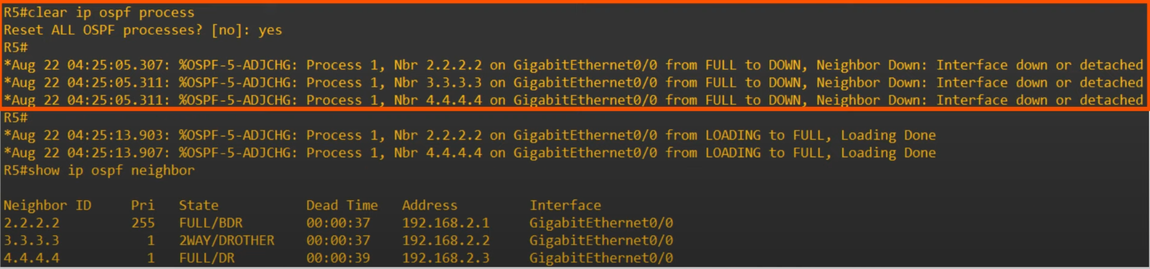Click the "show ip ospf neighbor" command
Viewport: 1150px width, 269px height.
tap(111, 171)
